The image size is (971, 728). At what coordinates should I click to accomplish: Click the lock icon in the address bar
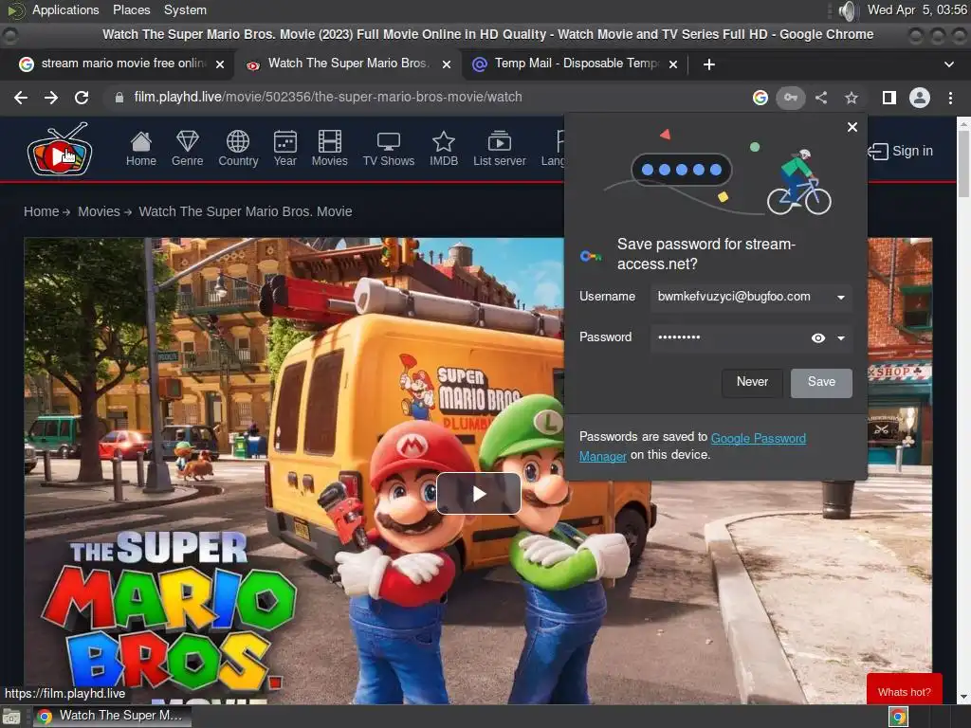click(119, 98)
